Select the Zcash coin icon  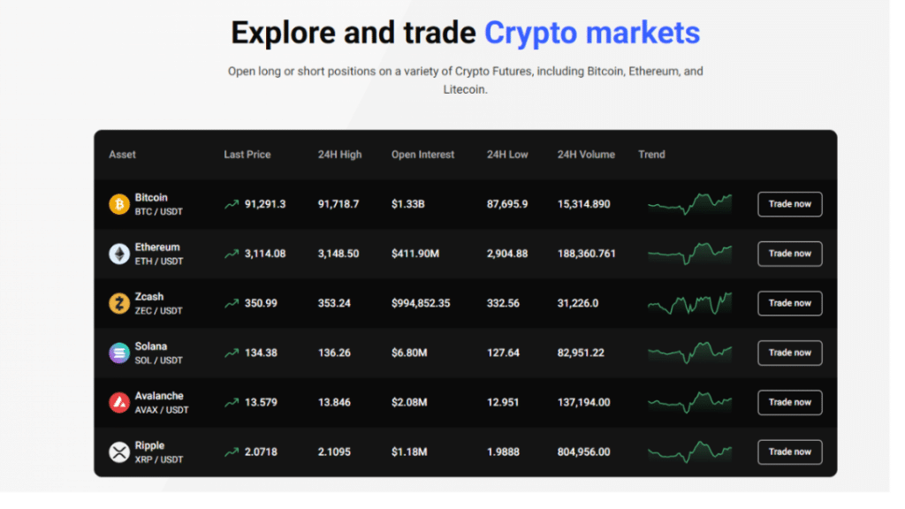(x=121, y=303)
